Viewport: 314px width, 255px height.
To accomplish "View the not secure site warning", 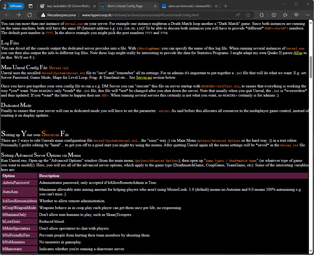I will (59, 15).
